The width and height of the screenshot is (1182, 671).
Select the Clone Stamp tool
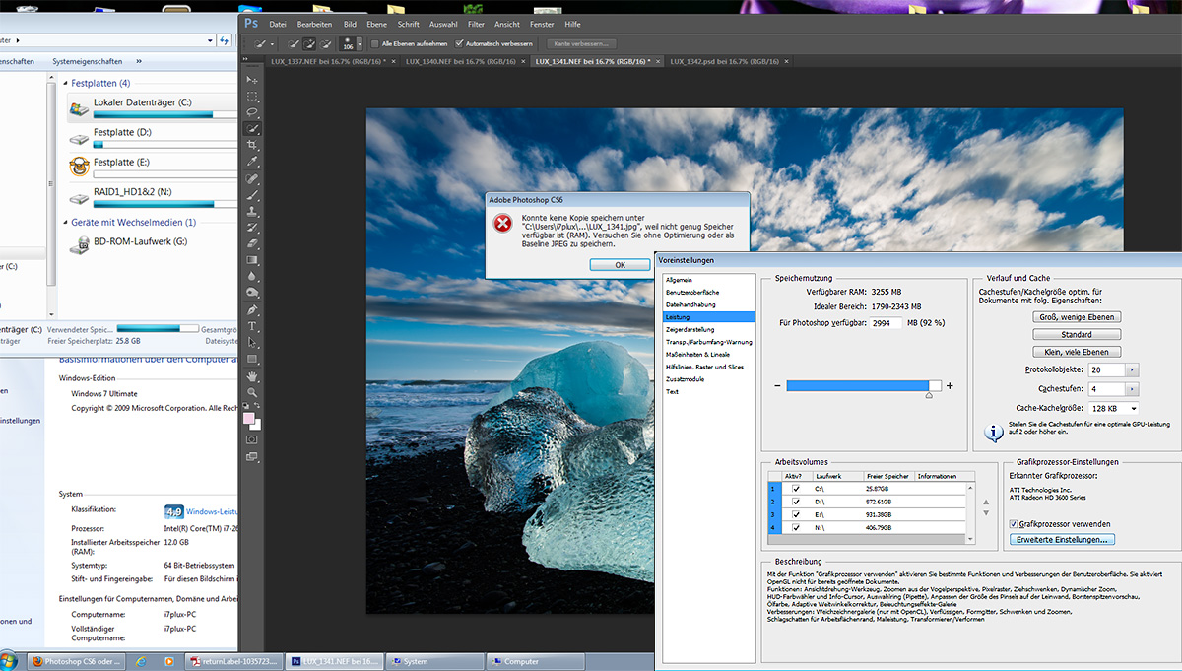252,211
